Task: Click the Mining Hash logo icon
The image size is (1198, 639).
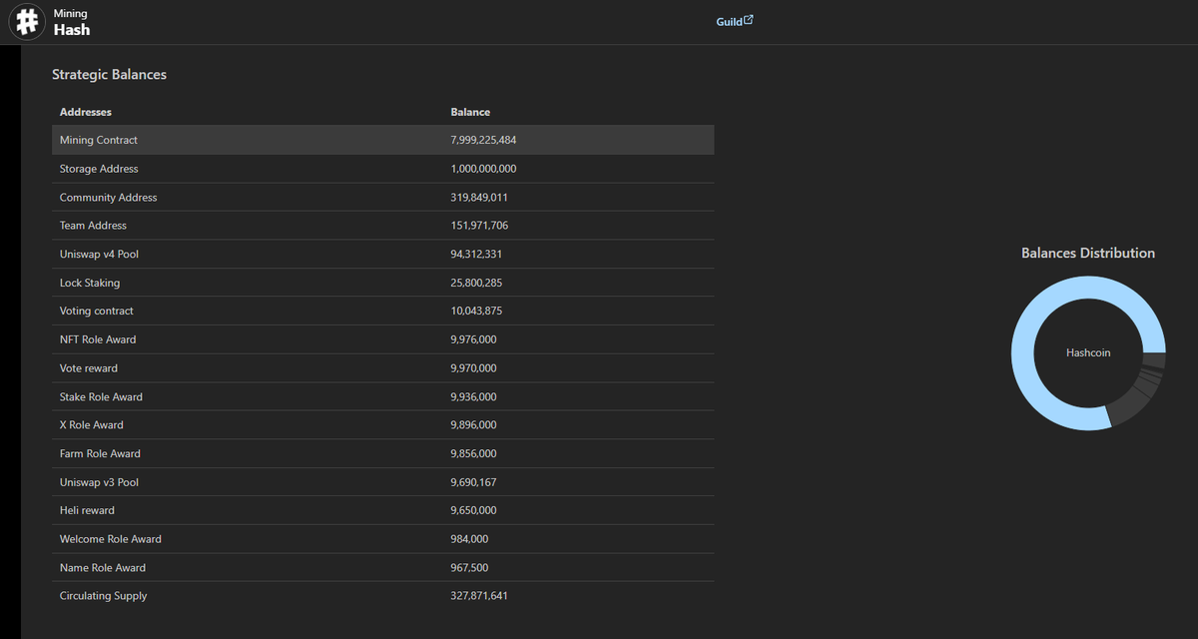Action: (28, 22)
